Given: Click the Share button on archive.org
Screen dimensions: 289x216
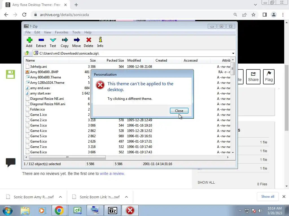Looking at the screenshot, I should pyautogui.click(x=253, y=77).
